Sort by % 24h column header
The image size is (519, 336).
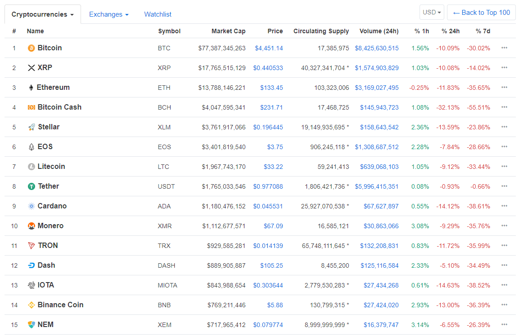[x=450, y=31]
